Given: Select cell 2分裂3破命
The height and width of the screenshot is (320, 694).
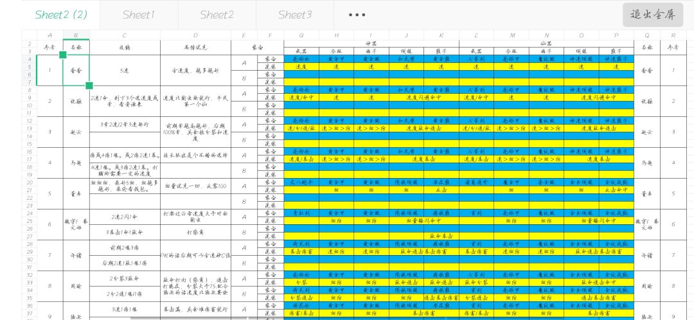Looking at the screenshot, I should click(x=125, y=278).
